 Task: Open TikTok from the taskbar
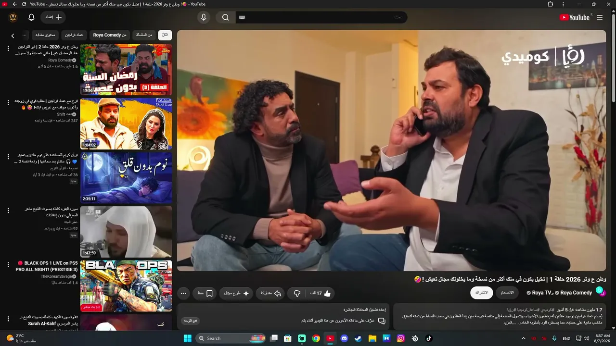tap(429, 338)
